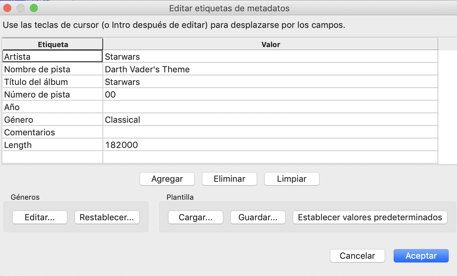Save template with Guardar...
Screen dimensions: 457x276
coord(258,218)
